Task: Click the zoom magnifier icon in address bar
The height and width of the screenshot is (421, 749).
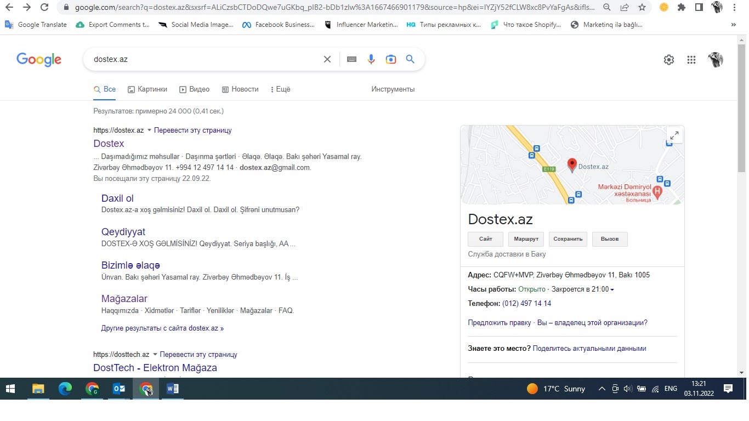Action: click(606, 8)
